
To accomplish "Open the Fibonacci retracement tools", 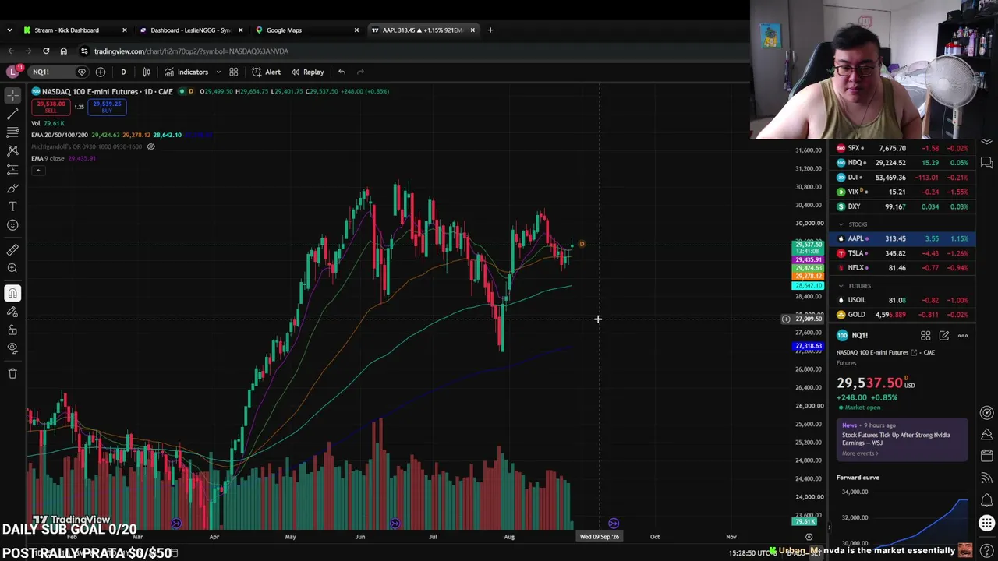I will pos(12,132).
